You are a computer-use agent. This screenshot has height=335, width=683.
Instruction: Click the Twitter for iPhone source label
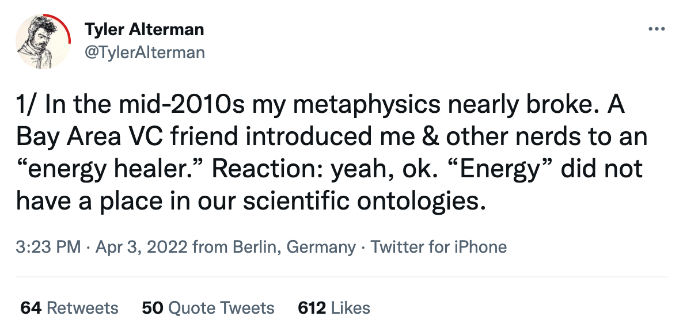(x=439, y=247)
